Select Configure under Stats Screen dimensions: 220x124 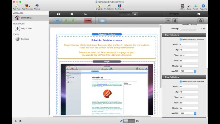click(30, 39)
